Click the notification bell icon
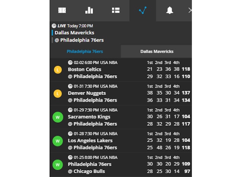Image resolution: width=240 pixels, height=177 pixels. [x=169, y=10]
